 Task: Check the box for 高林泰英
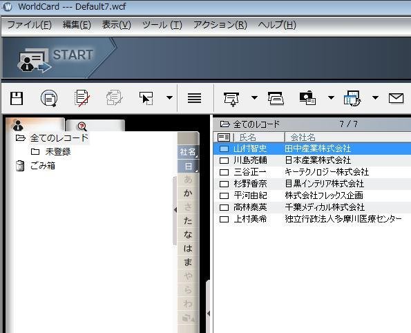224,208
